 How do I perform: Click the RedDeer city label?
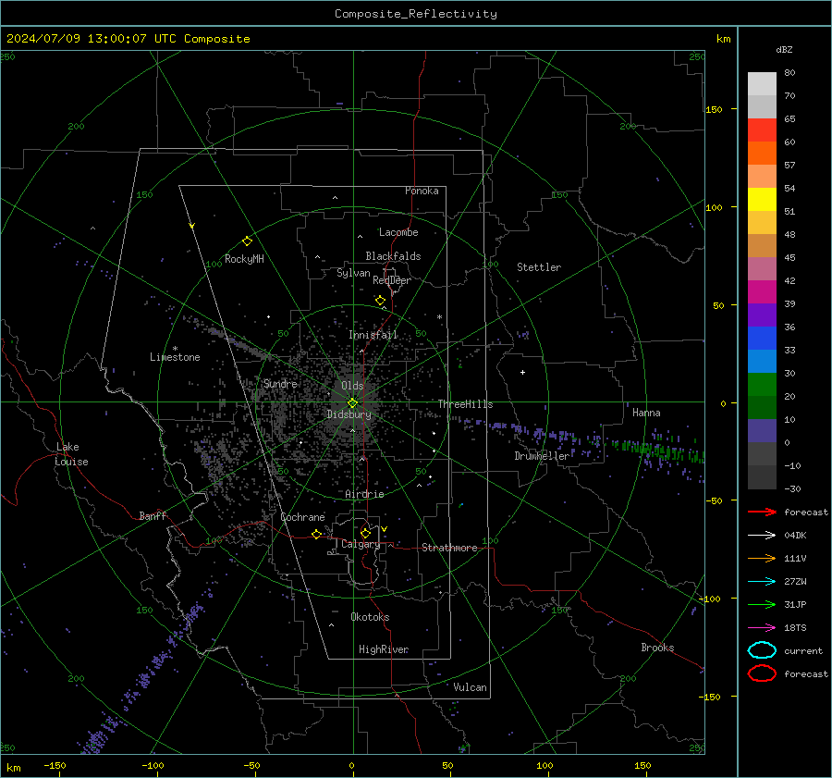tap(392, 280)
